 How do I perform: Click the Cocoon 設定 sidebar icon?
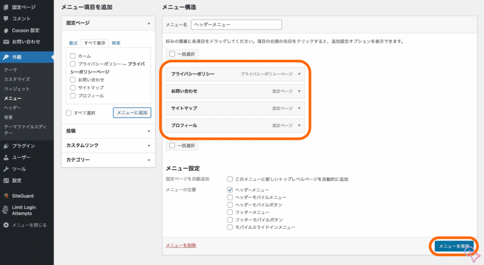(6, 30)
